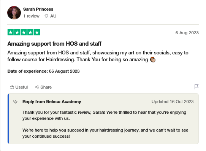Click the first green rating star

click(x=11, y=32)
